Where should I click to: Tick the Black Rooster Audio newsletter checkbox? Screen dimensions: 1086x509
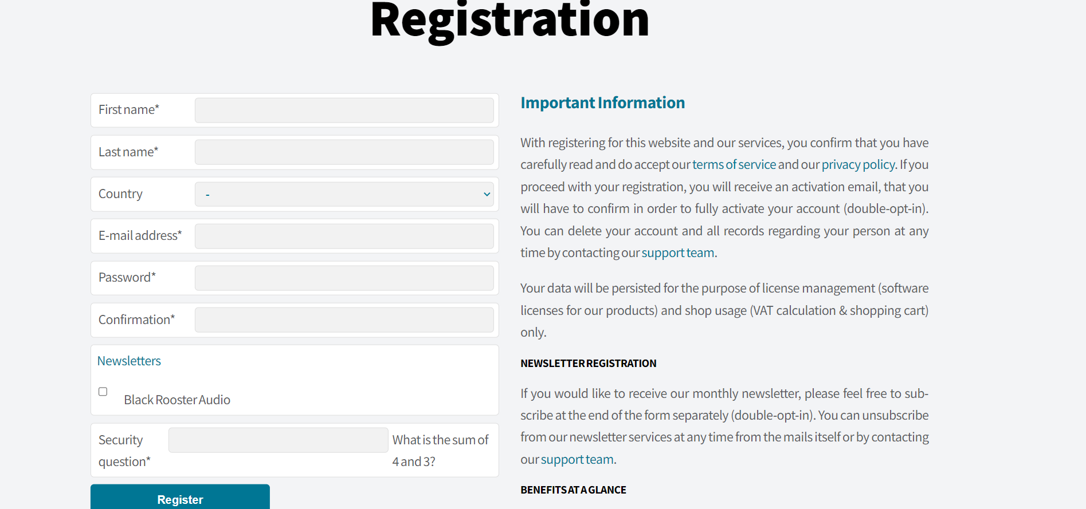click(x=103, y=392)
